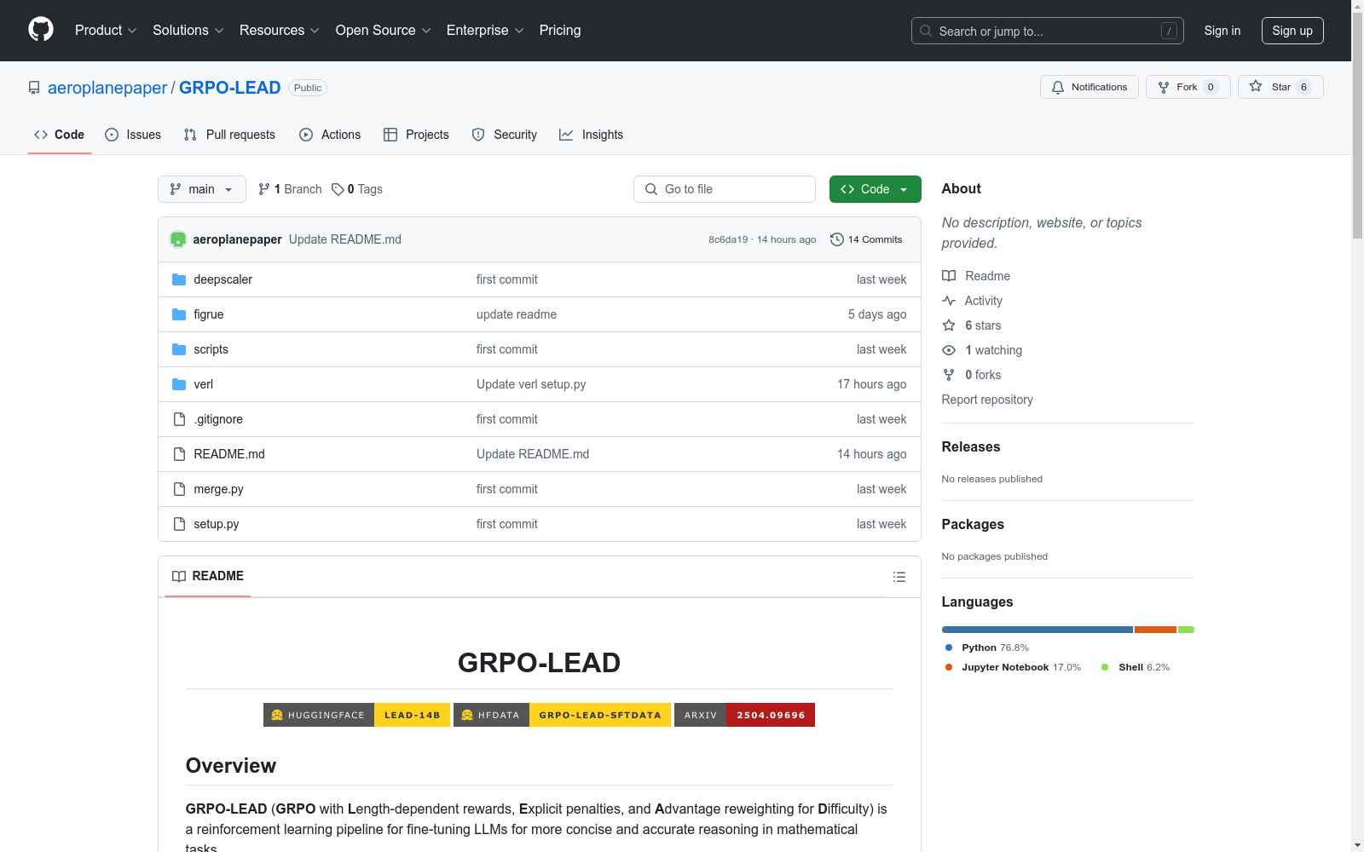The image size is (1364, 852).
Task: Open the main branch selector dropdown
Action: 202,189
